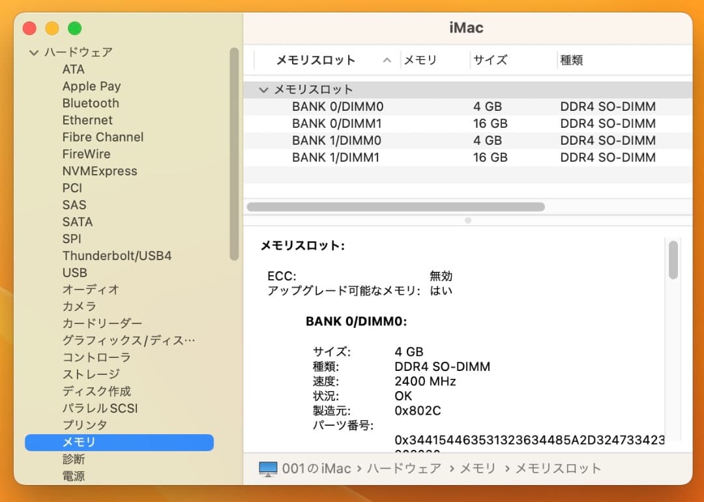Collapse the メモリスロット group in the table
The image size is (704, 502).
coord(263,89)
